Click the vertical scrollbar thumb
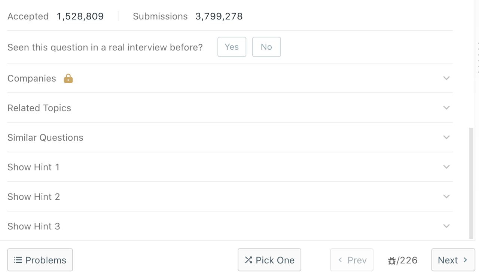 471,183
